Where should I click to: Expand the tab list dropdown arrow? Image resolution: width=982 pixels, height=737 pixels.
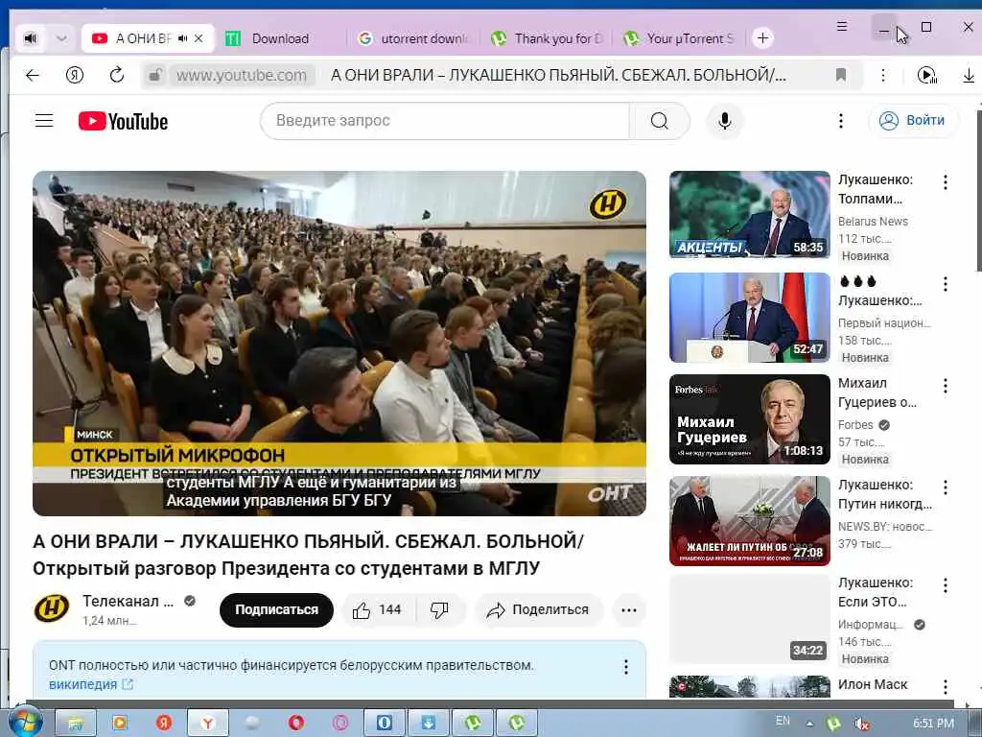coord(61,38)
